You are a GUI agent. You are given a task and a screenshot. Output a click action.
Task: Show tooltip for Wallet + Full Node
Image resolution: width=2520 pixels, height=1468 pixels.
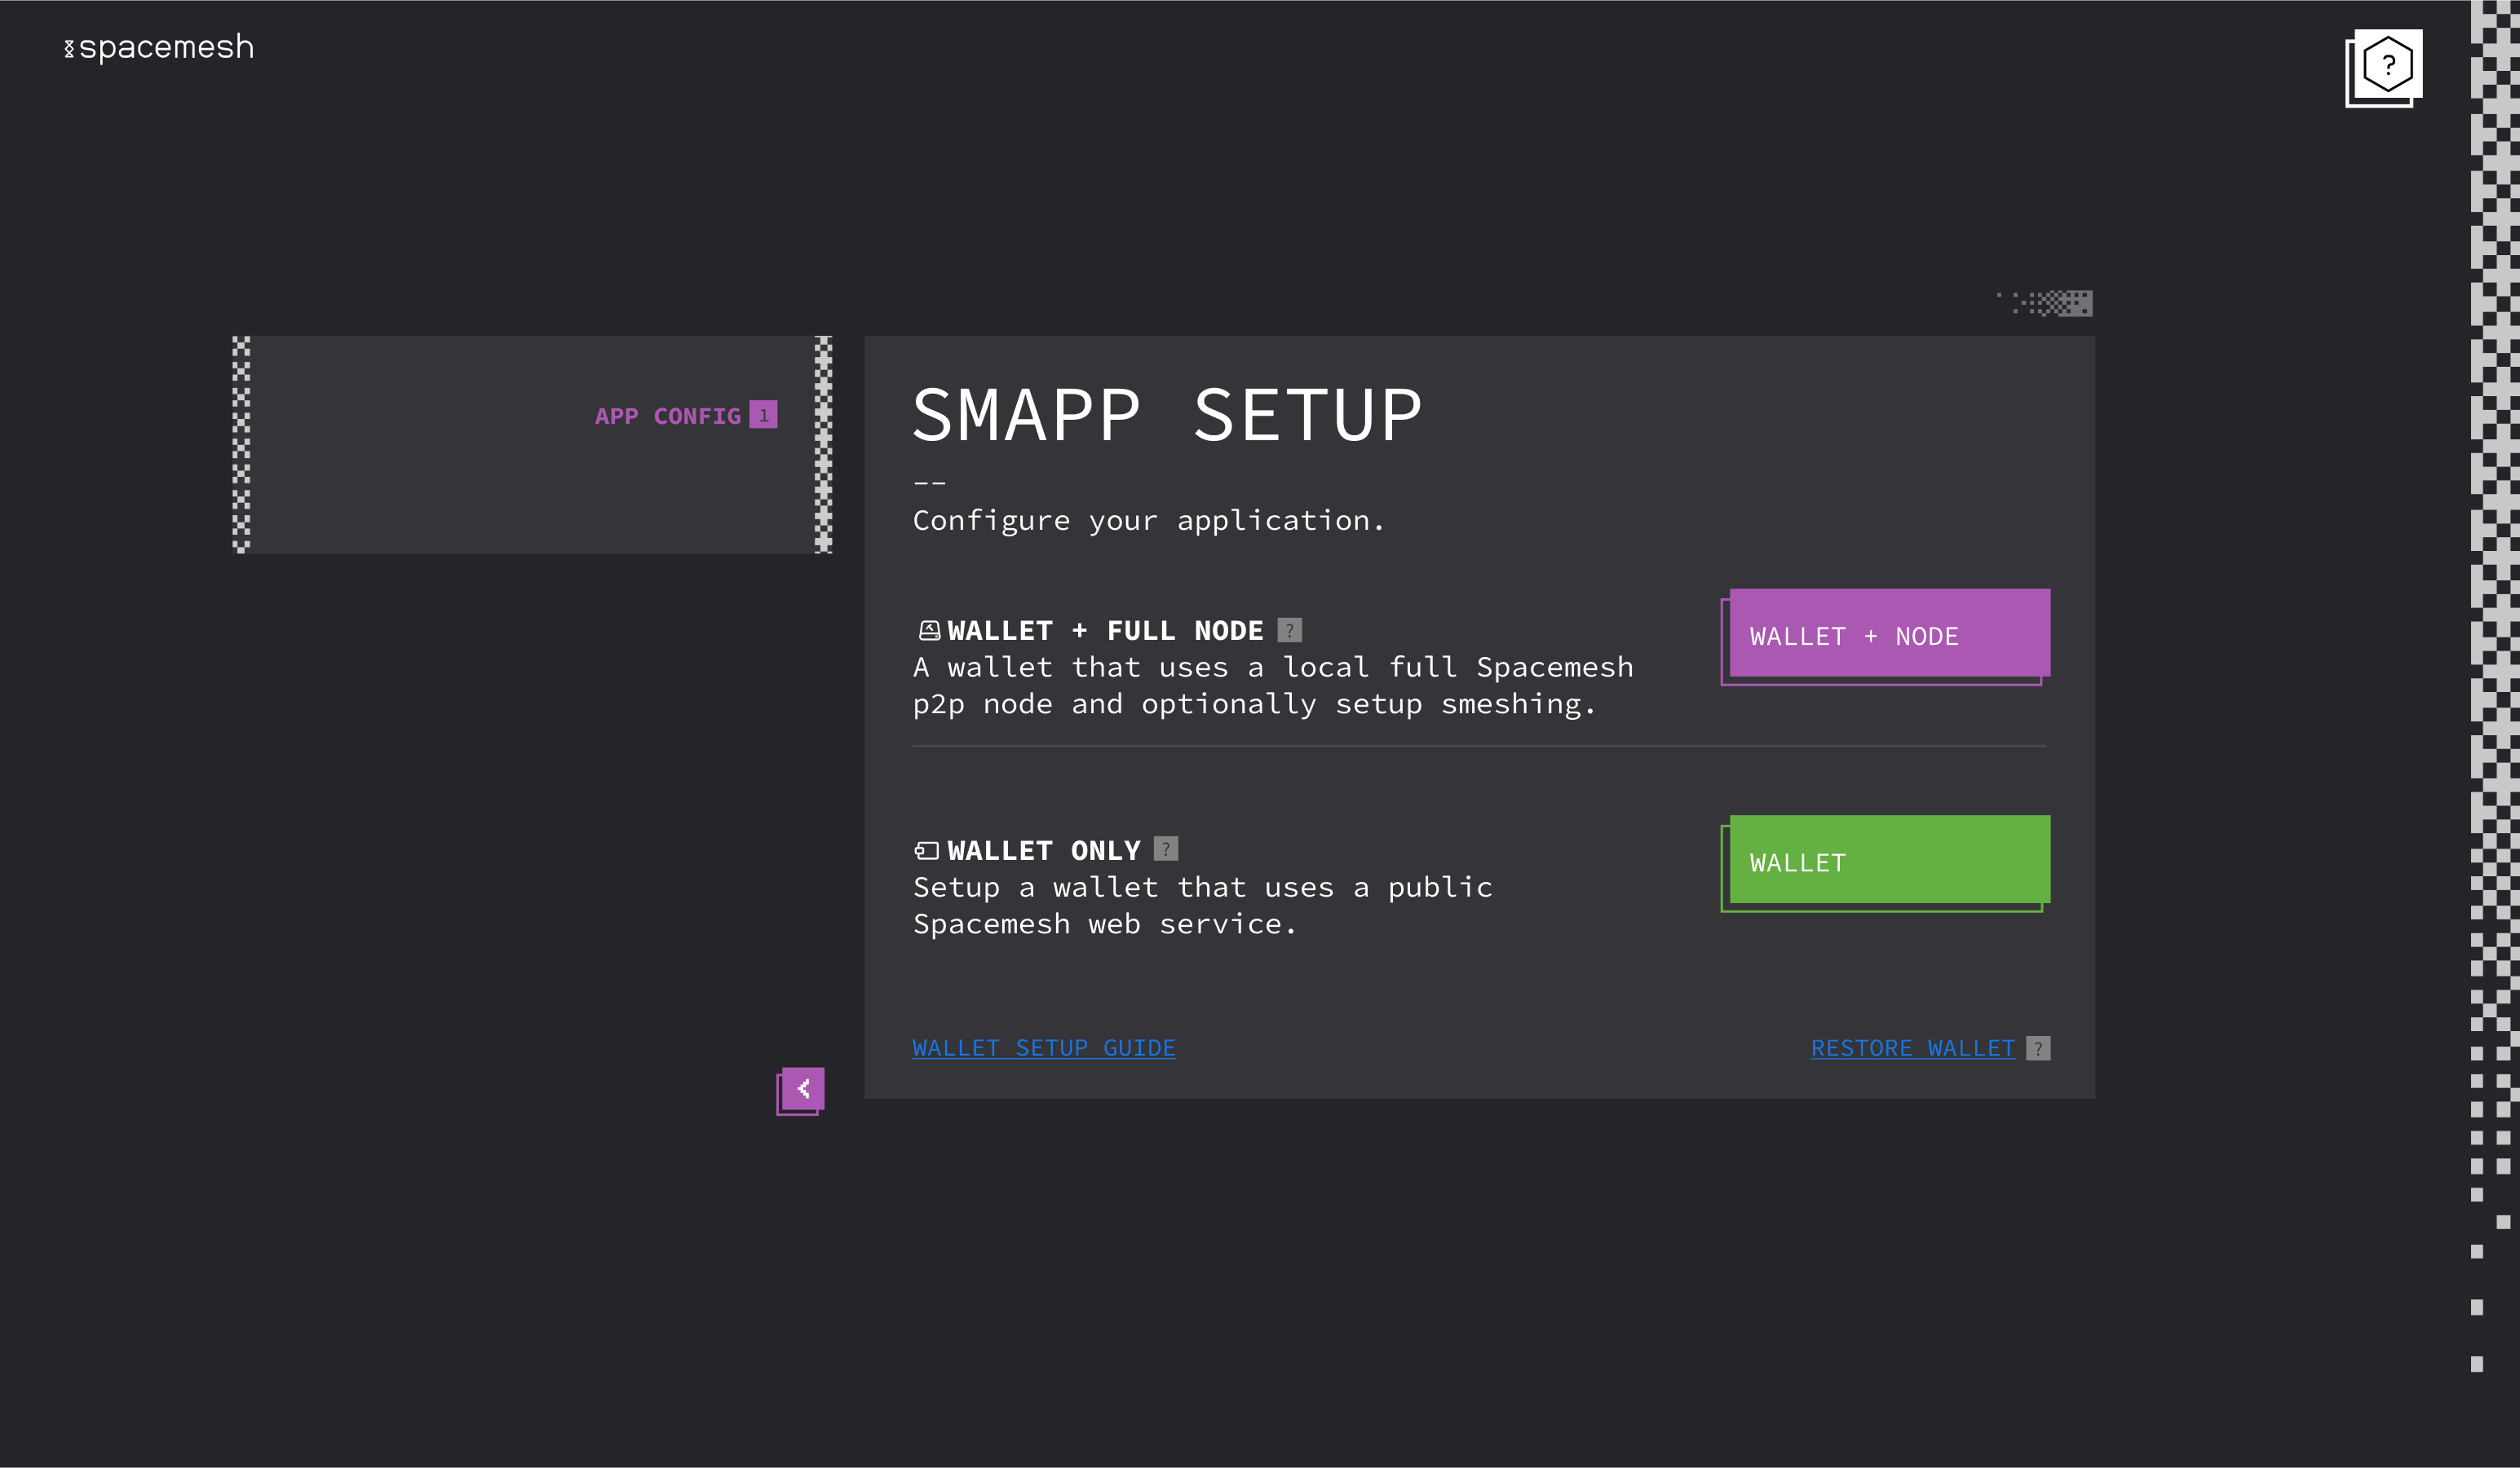pos(1290,631)
